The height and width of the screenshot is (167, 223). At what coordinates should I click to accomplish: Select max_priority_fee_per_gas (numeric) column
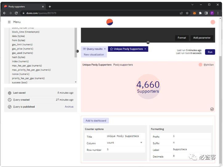click(31, 70)
